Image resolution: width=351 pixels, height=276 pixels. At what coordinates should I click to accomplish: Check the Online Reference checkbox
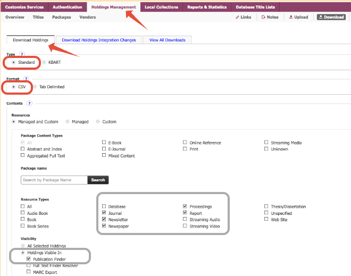pos(185,143)
